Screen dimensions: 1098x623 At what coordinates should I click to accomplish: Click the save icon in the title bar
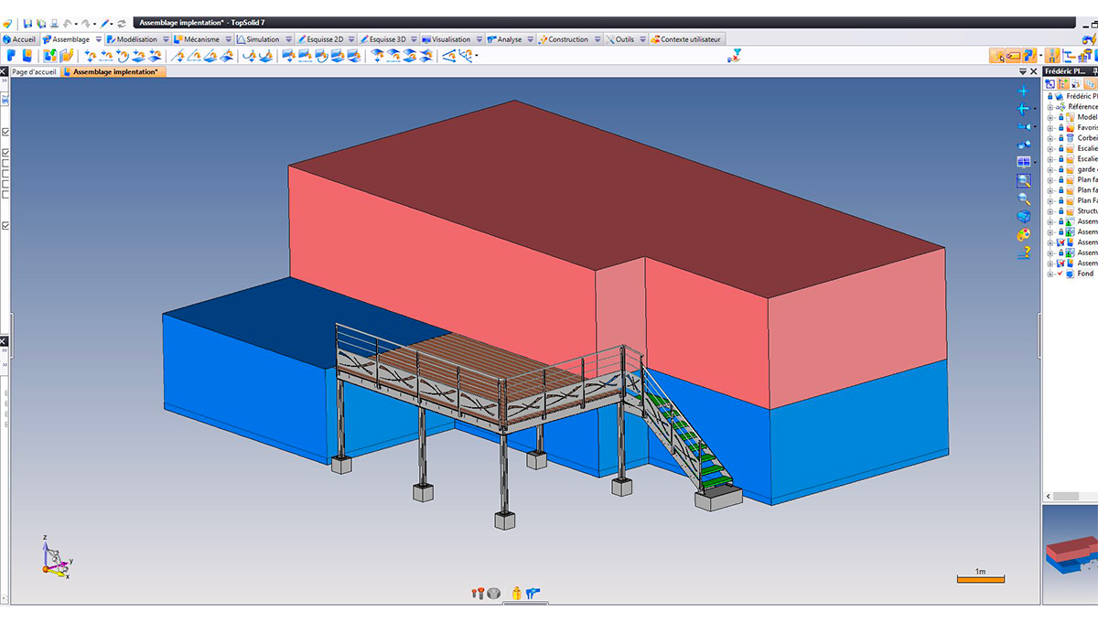click(x=28, y=22)
